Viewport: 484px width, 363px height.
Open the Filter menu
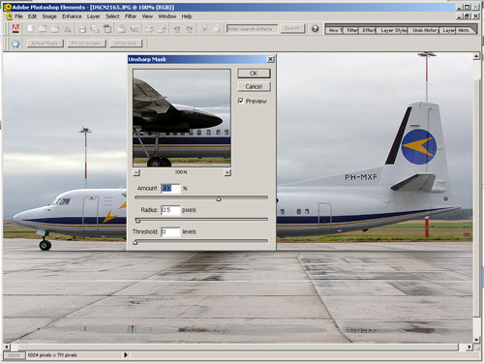131,16
